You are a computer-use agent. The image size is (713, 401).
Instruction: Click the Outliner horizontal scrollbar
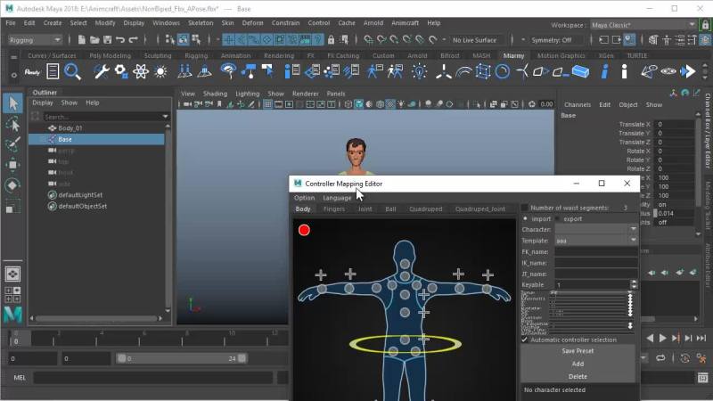(x=98, y=318)
